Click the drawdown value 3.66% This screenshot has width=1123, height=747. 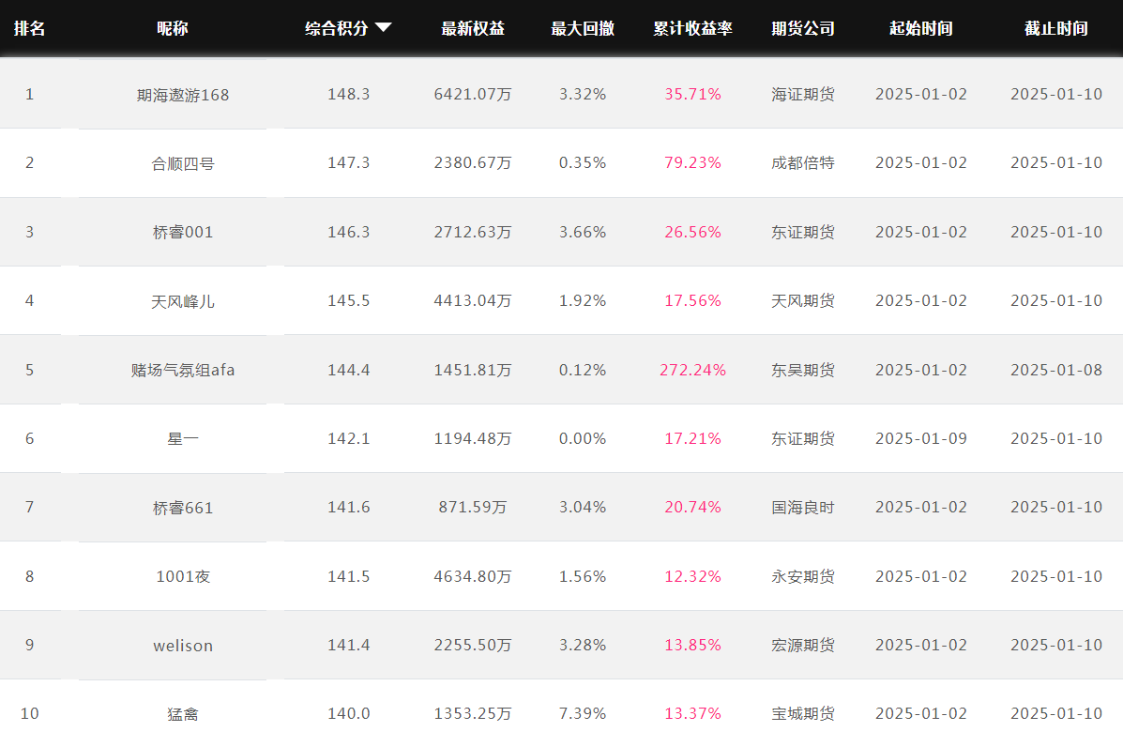point(583,232)
